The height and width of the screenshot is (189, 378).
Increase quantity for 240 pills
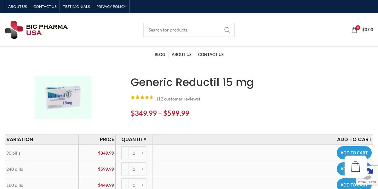pos(142,169)
